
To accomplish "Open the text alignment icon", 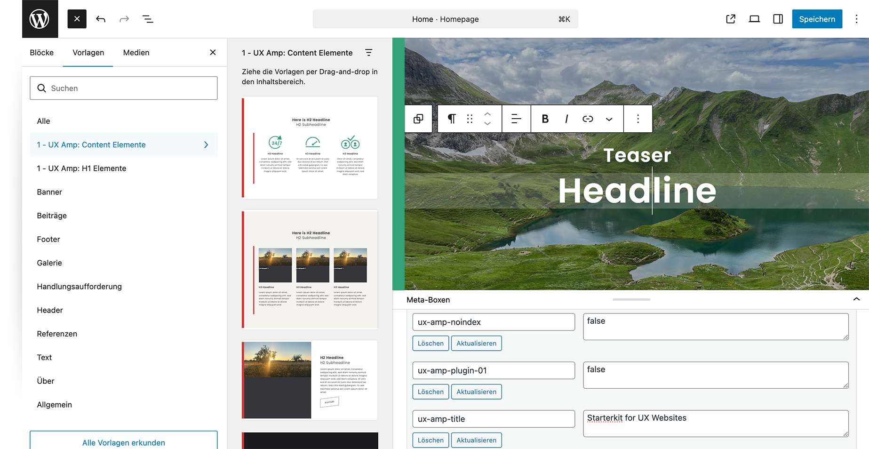I will pos(516,119).
